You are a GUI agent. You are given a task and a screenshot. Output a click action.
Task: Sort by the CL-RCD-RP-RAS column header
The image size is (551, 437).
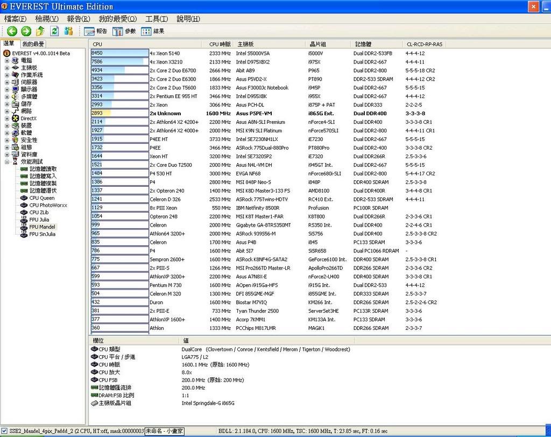click(x=425, y=44)
